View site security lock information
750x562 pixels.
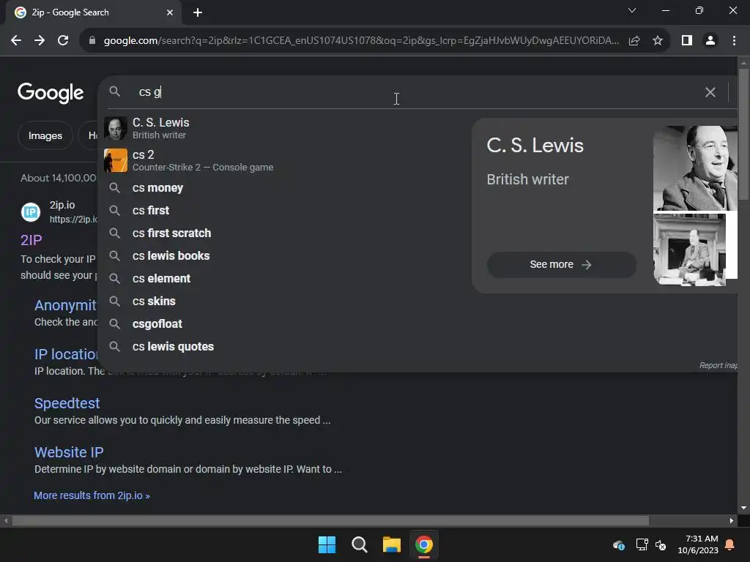coord(92,41)
